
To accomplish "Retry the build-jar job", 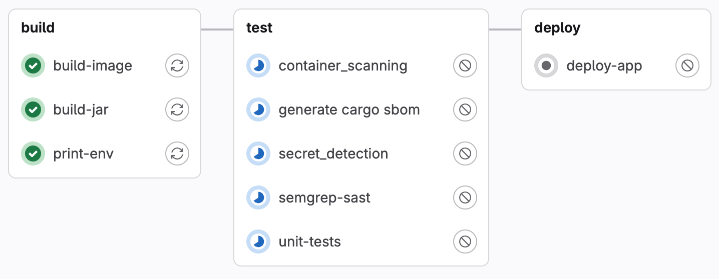I will coord(177,109).
